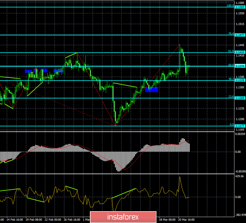Click the 20 Mar 16:00 time label
Image resolution: width=246 pixels, height=223 pixels.
186,220
